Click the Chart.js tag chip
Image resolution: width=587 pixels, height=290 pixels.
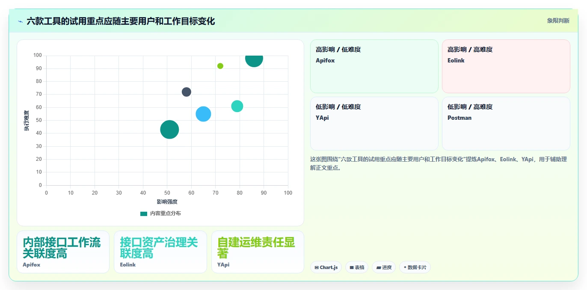(326, 267)
